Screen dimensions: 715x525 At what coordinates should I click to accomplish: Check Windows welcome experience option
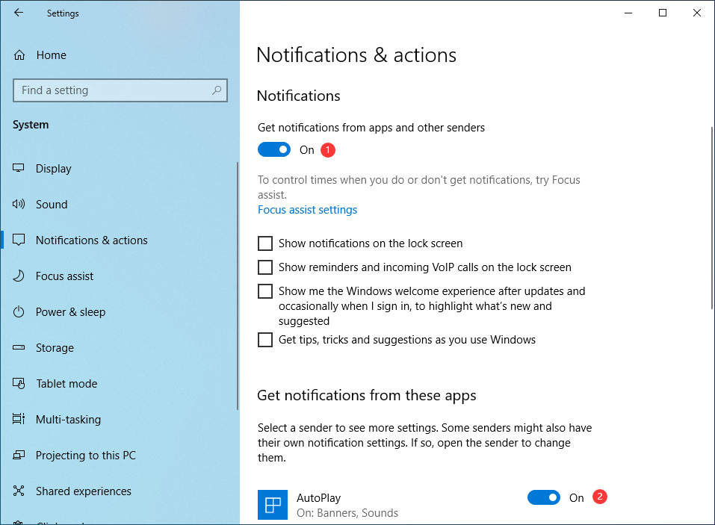265,291
